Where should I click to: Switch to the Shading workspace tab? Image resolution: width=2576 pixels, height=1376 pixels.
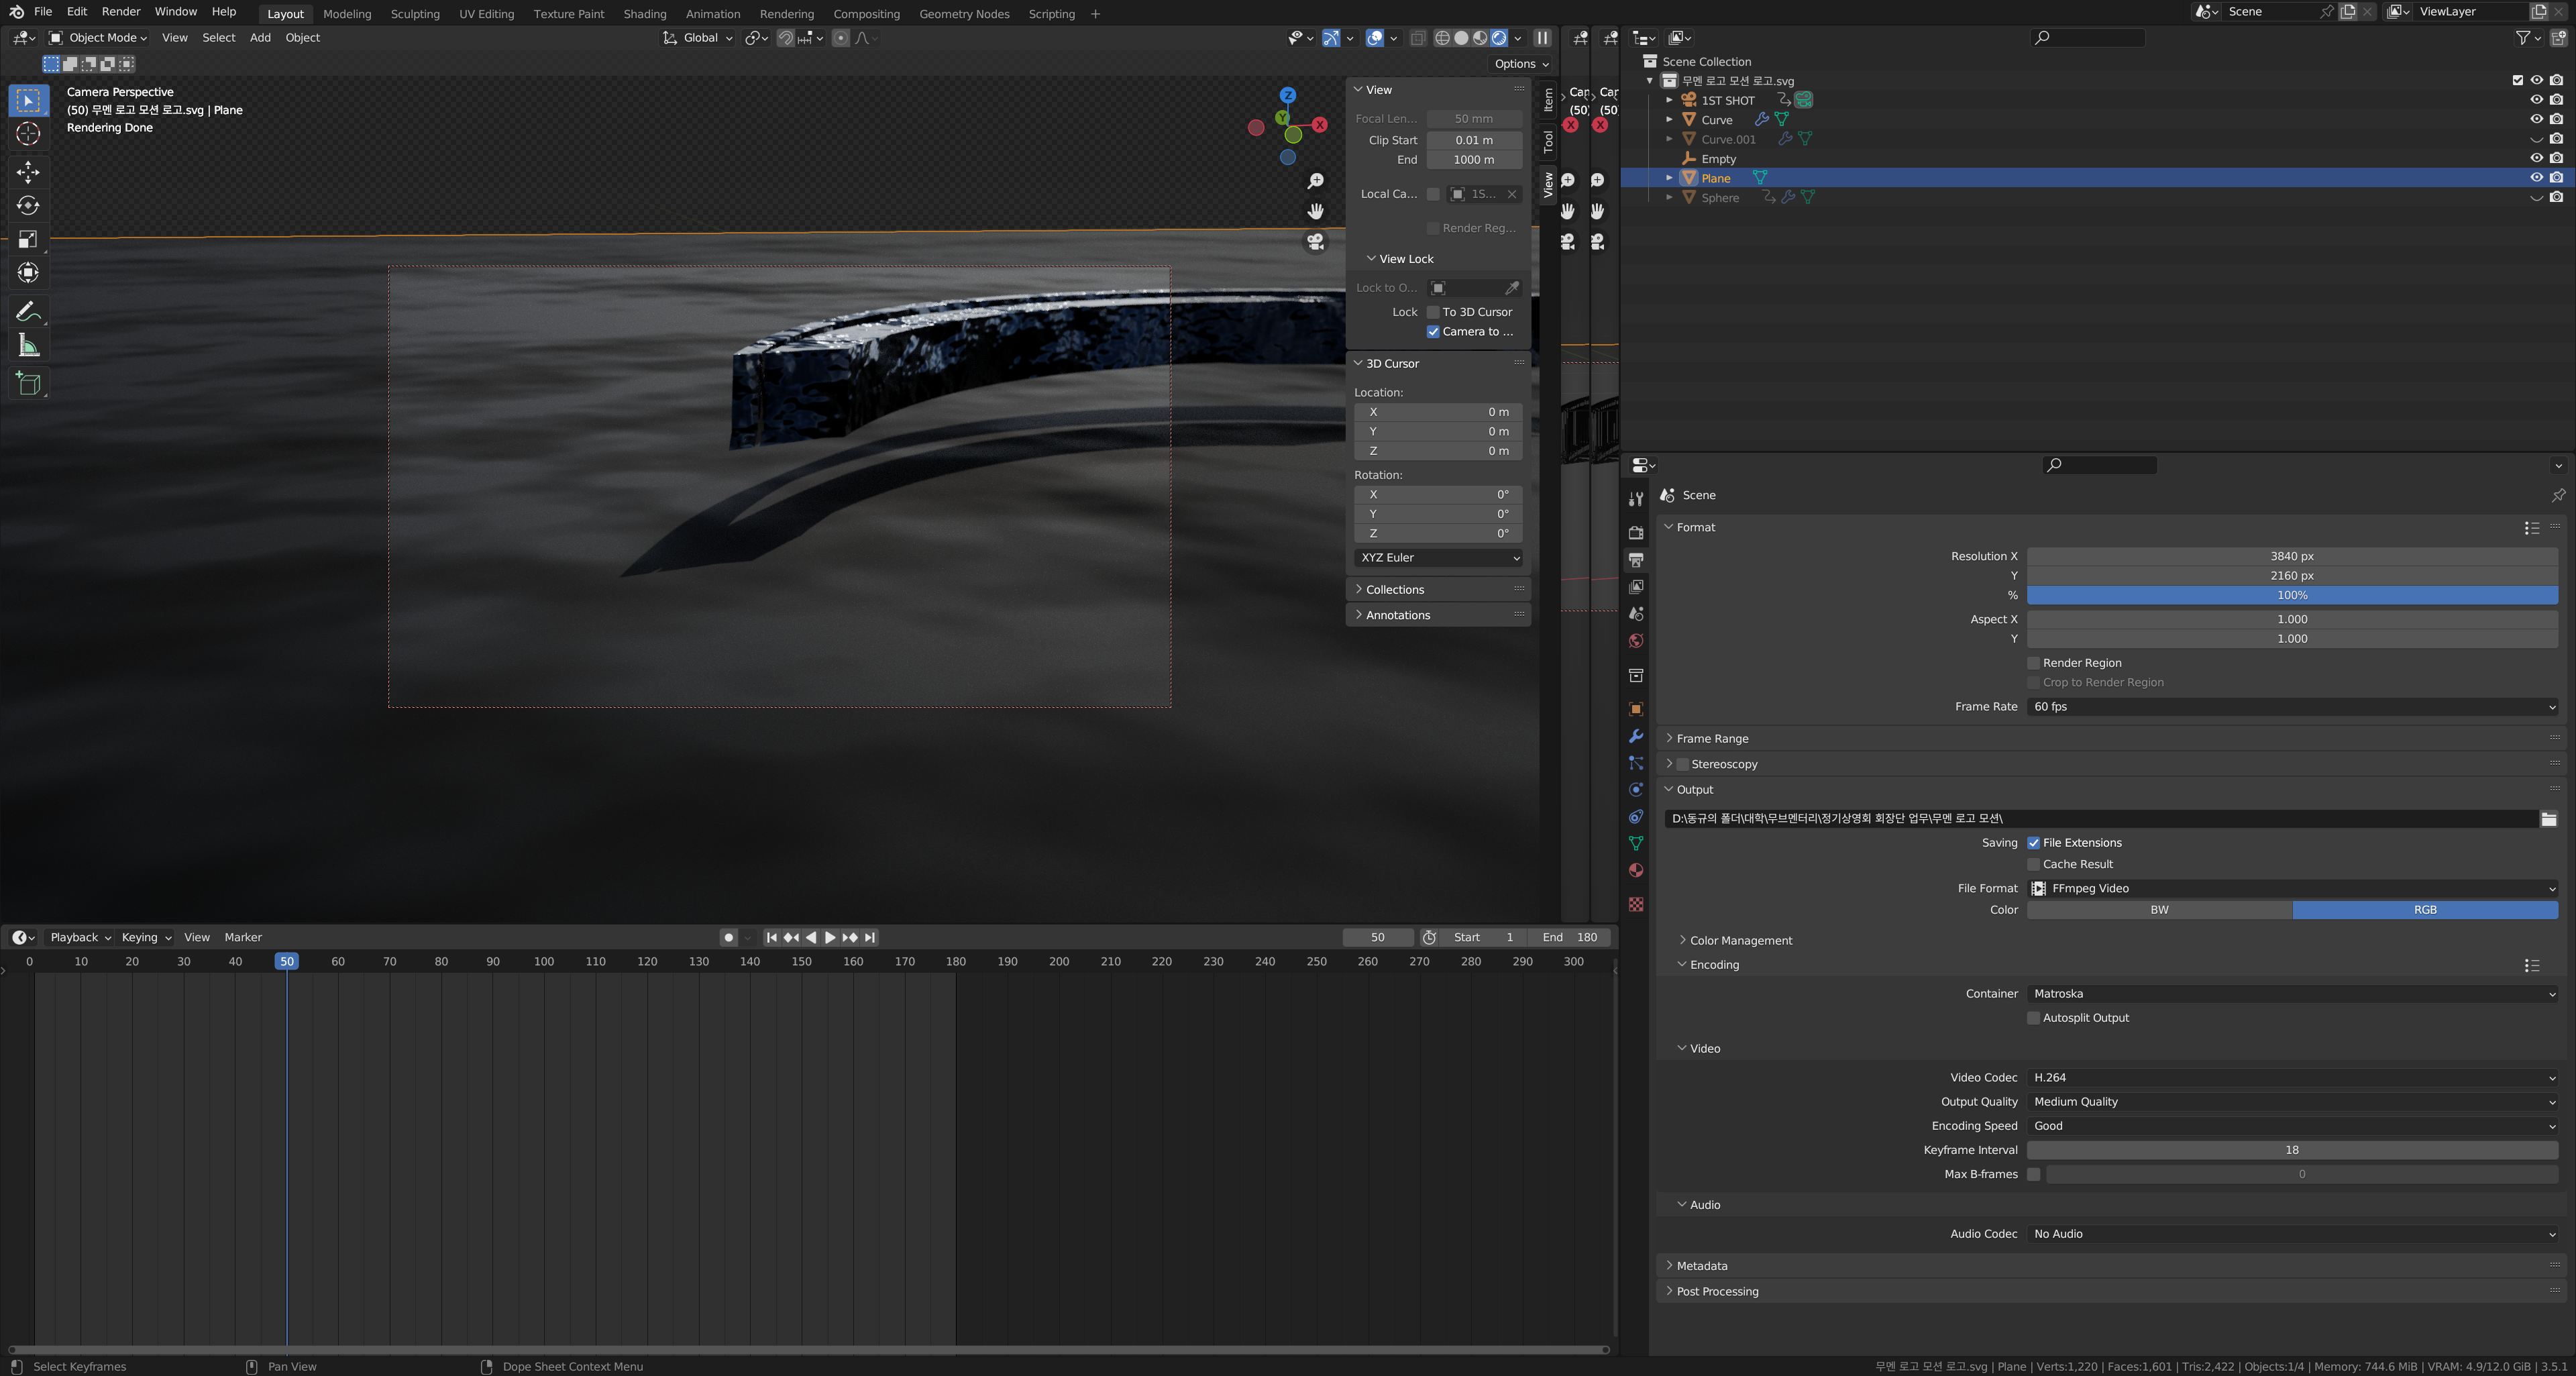pos(644,14)
